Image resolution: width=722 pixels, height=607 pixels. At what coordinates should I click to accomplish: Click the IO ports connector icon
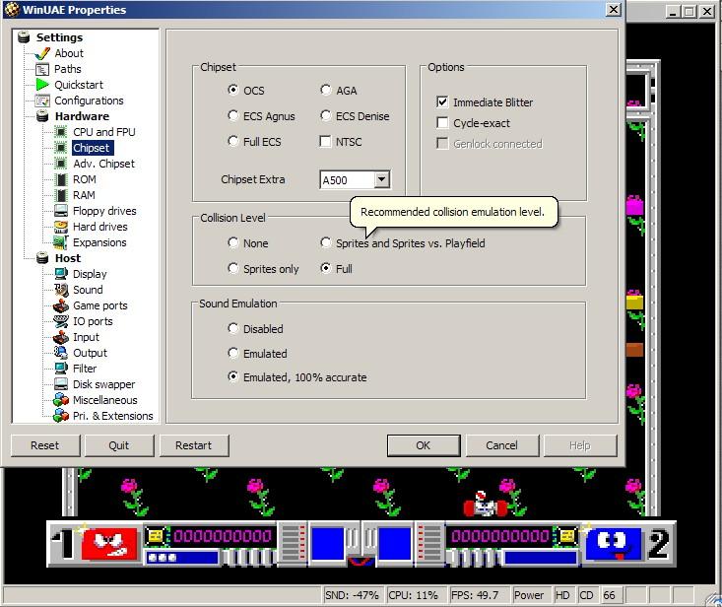pos(61,321)
